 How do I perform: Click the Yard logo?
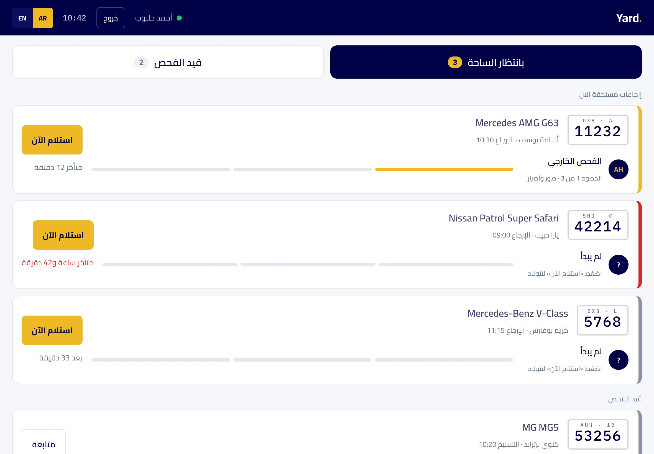click(629, 18)
